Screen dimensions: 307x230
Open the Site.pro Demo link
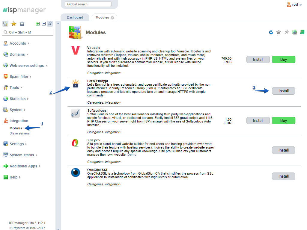(x=132, y=155)
